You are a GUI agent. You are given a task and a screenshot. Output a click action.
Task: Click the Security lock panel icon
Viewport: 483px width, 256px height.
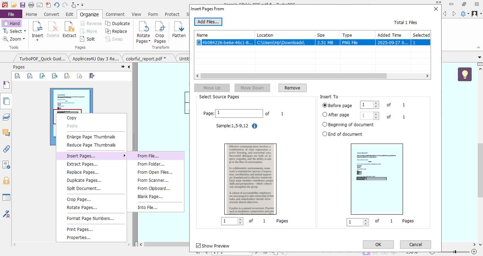6,180
